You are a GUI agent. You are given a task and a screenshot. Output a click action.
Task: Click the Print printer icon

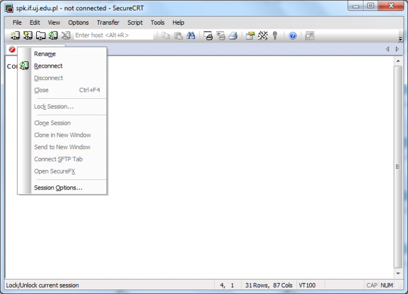pyautogui.click(x=233, y=36)
